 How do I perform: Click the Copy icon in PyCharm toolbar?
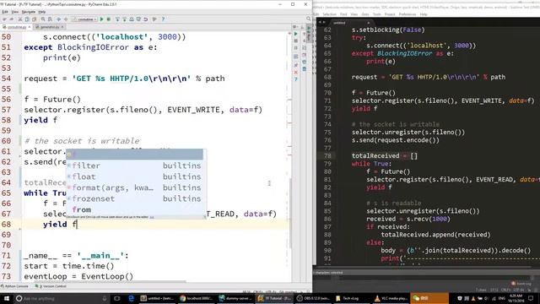(27, 19)
